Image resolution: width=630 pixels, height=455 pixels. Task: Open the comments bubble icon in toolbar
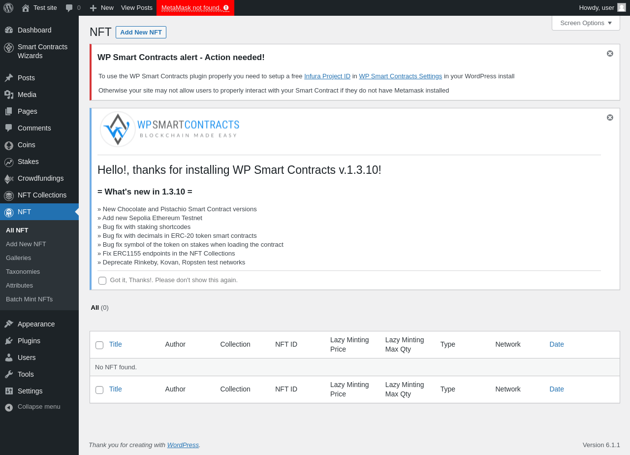click(69, 8)
